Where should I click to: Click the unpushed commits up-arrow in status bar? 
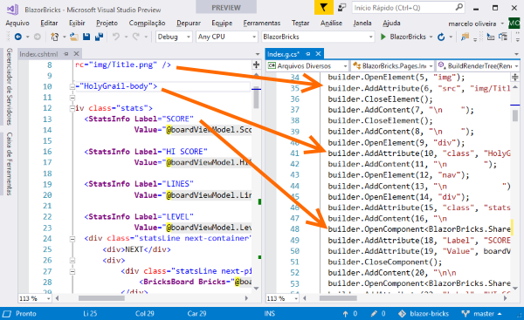(x=345, y=314)
